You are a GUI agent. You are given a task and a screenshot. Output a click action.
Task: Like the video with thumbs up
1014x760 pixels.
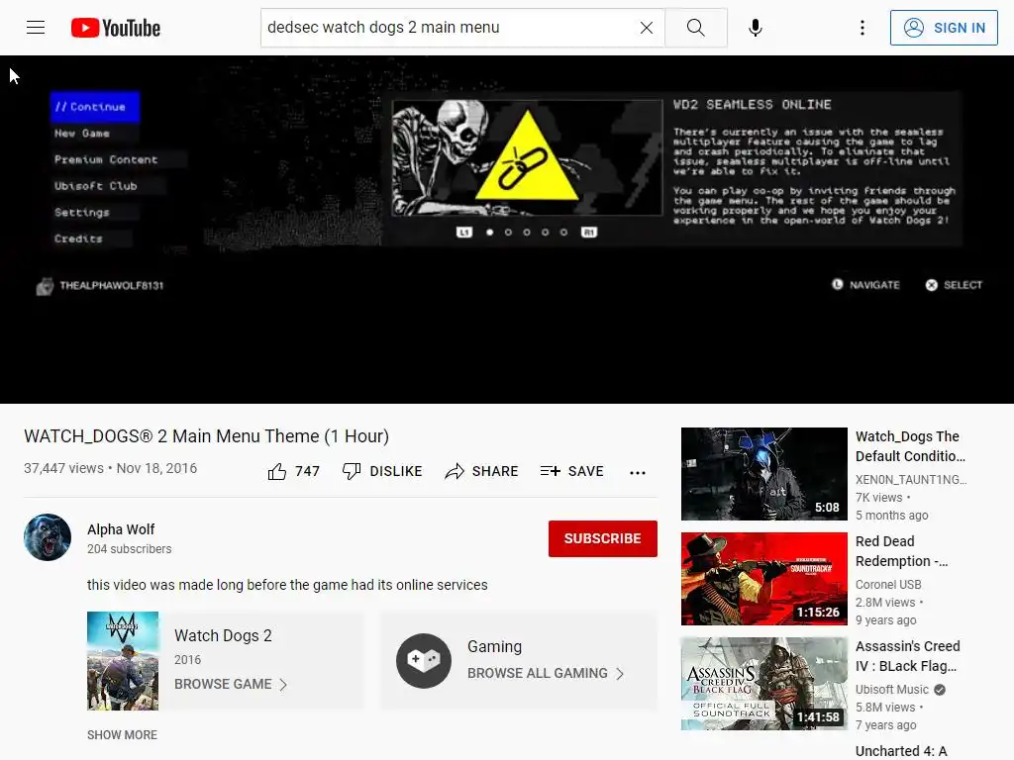click(x=293, y=472)
